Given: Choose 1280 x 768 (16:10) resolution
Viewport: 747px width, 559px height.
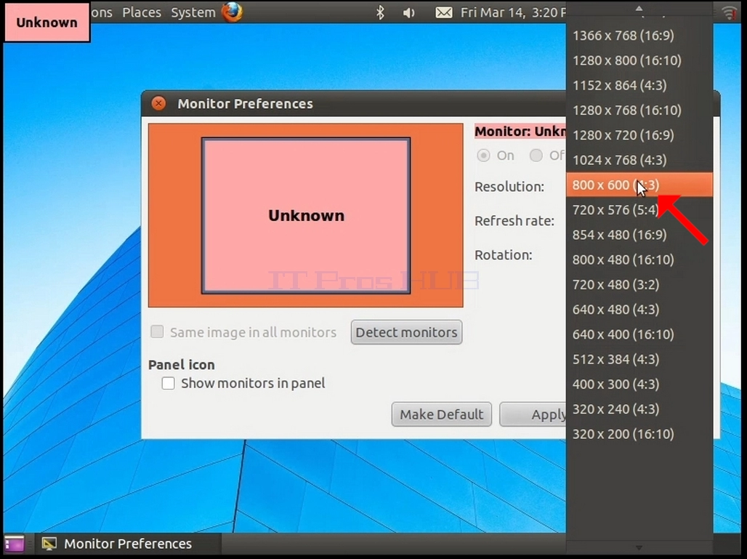Looking at the screenshot, I should [639, 110].
